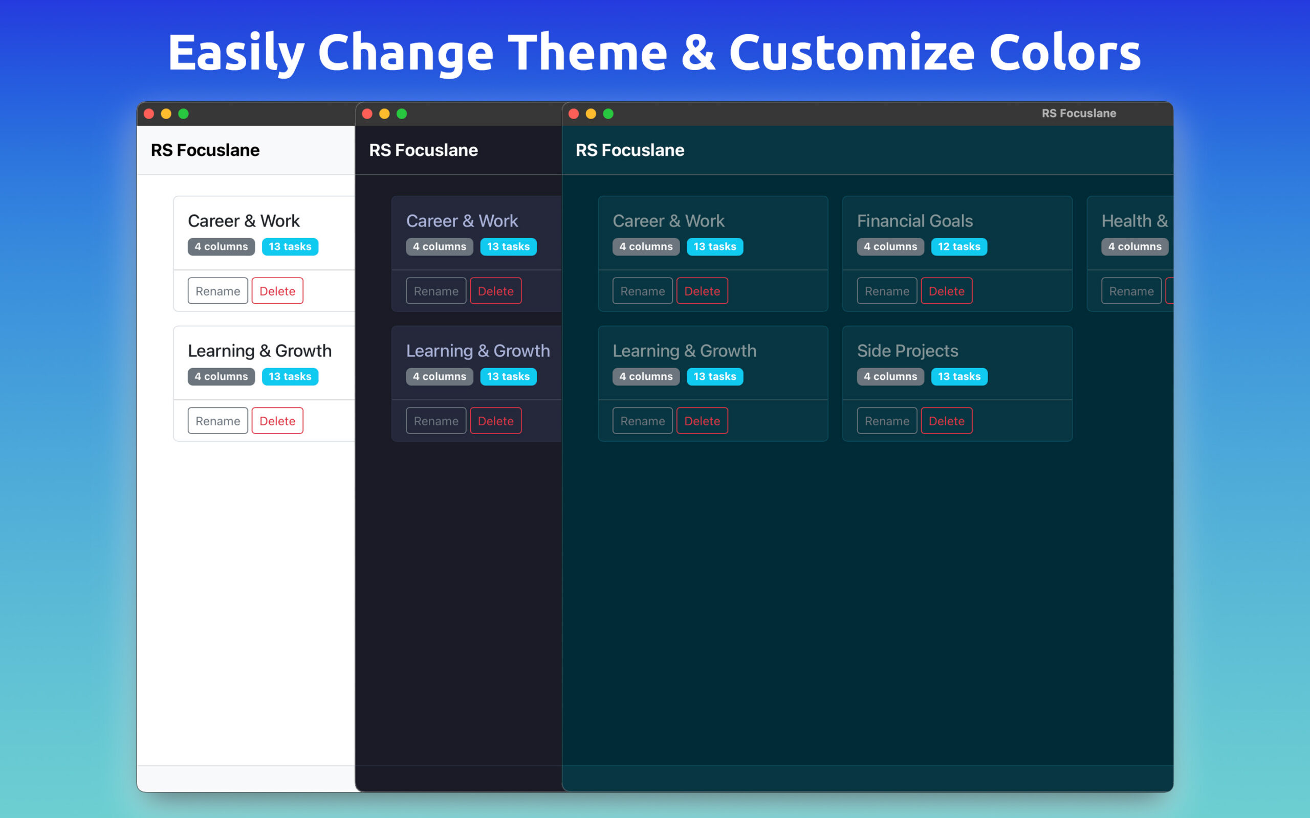Click the RS Focuslane heading in teal window
The height and width of the screenshot is (818, 1310).
tap(629, 150)
